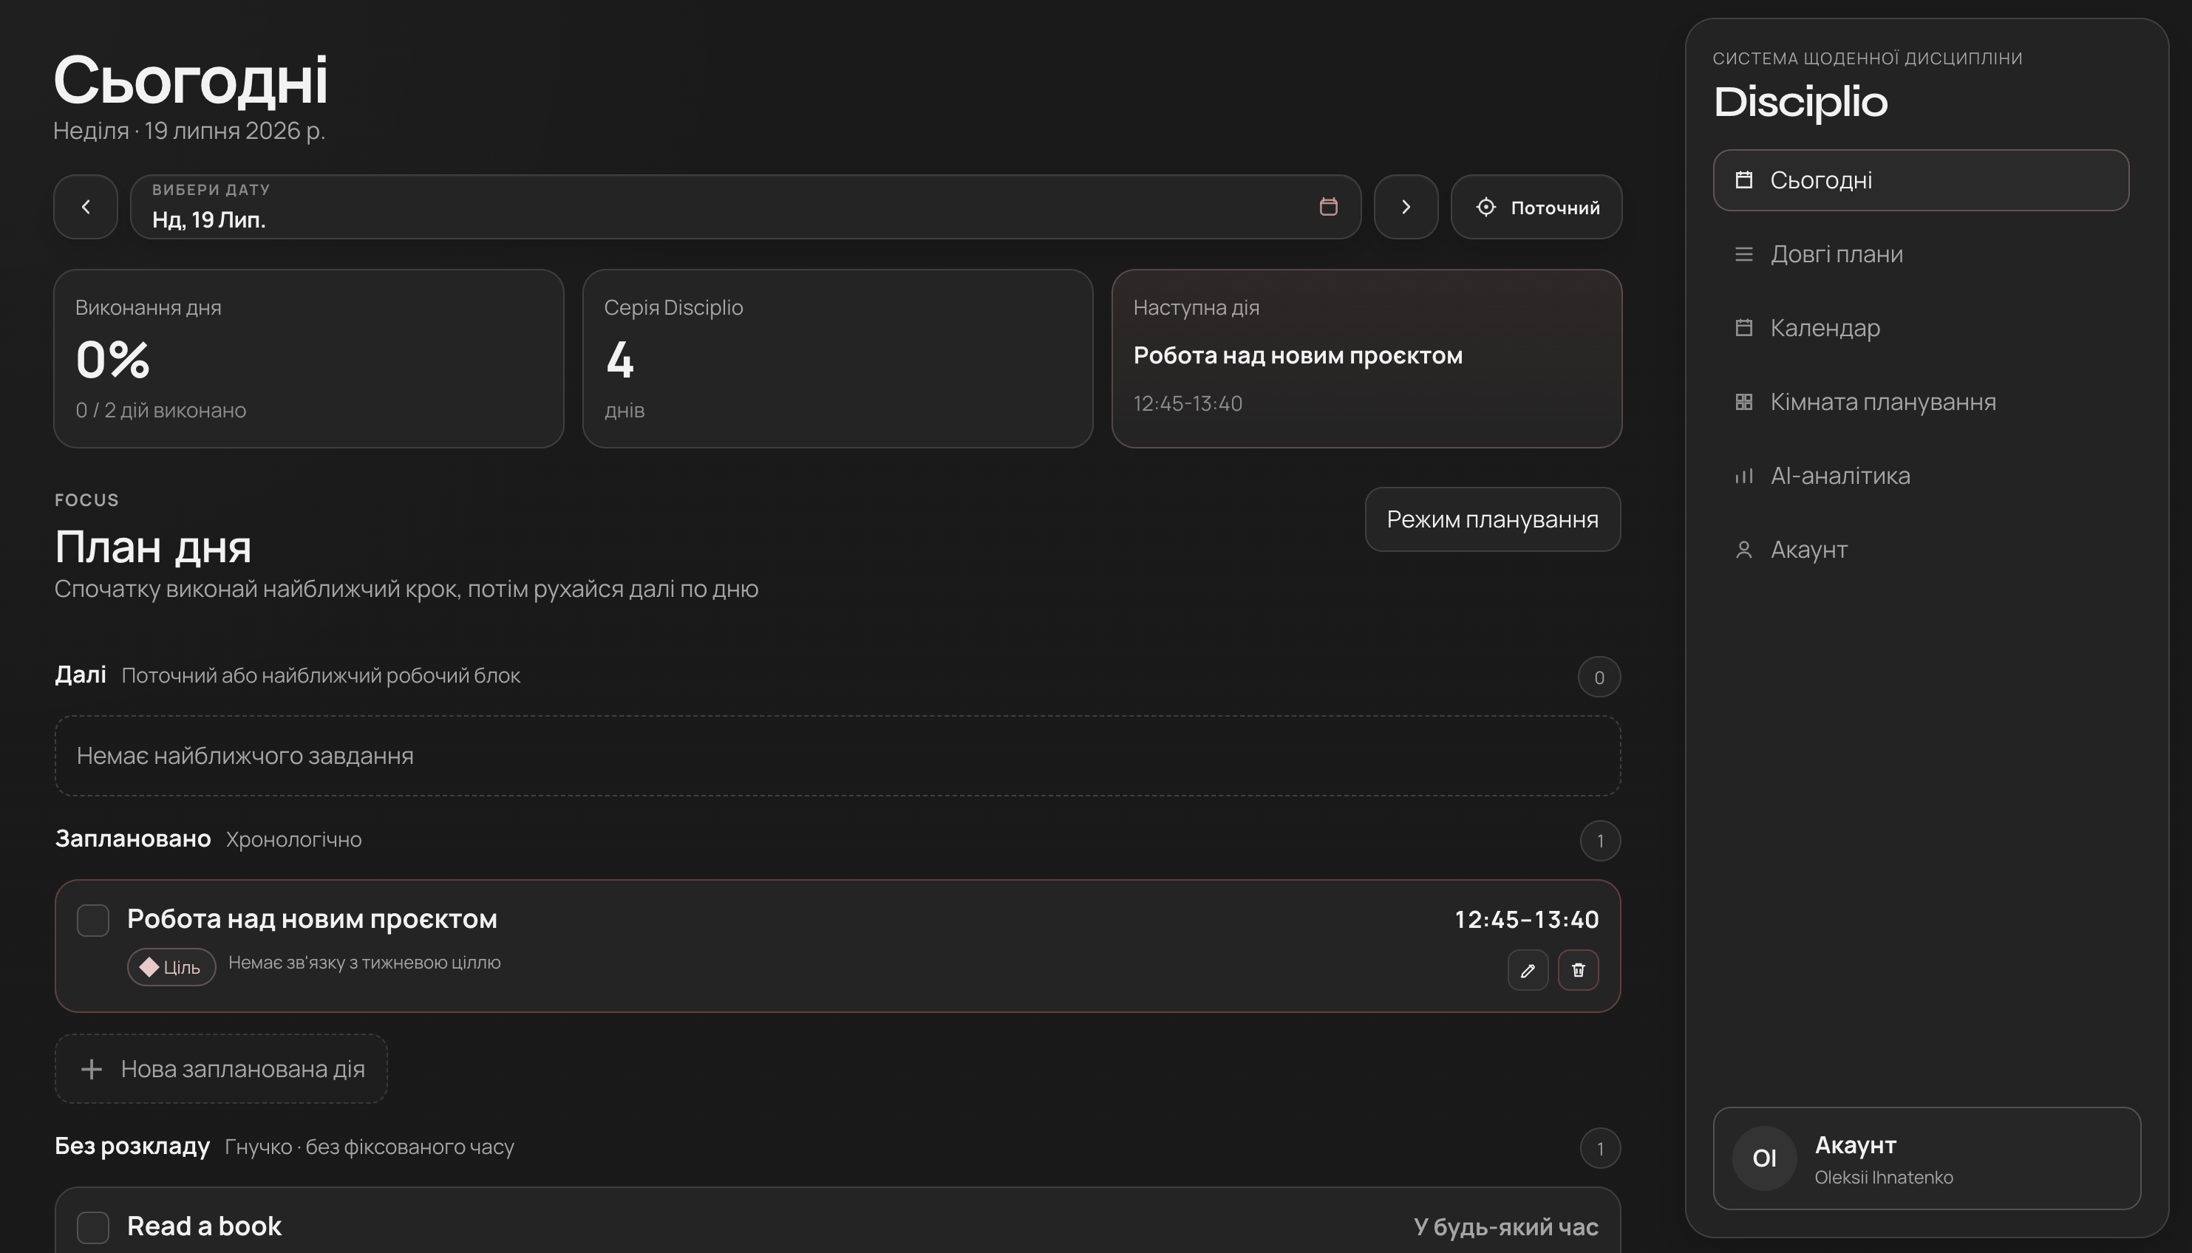Open the Вибери дату date selector
This screenshot has height=1253, width=2192.
[x=745, y=207]
